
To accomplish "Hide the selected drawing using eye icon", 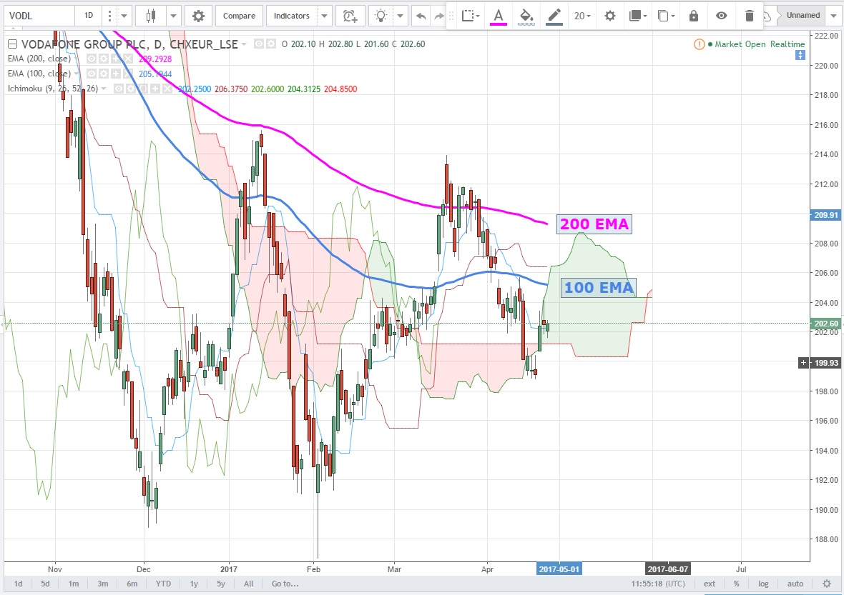I will [721, 16].
